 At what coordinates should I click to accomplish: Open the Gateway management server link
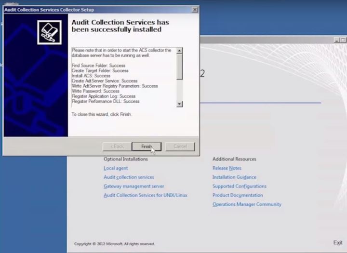(x=134, y=186)
